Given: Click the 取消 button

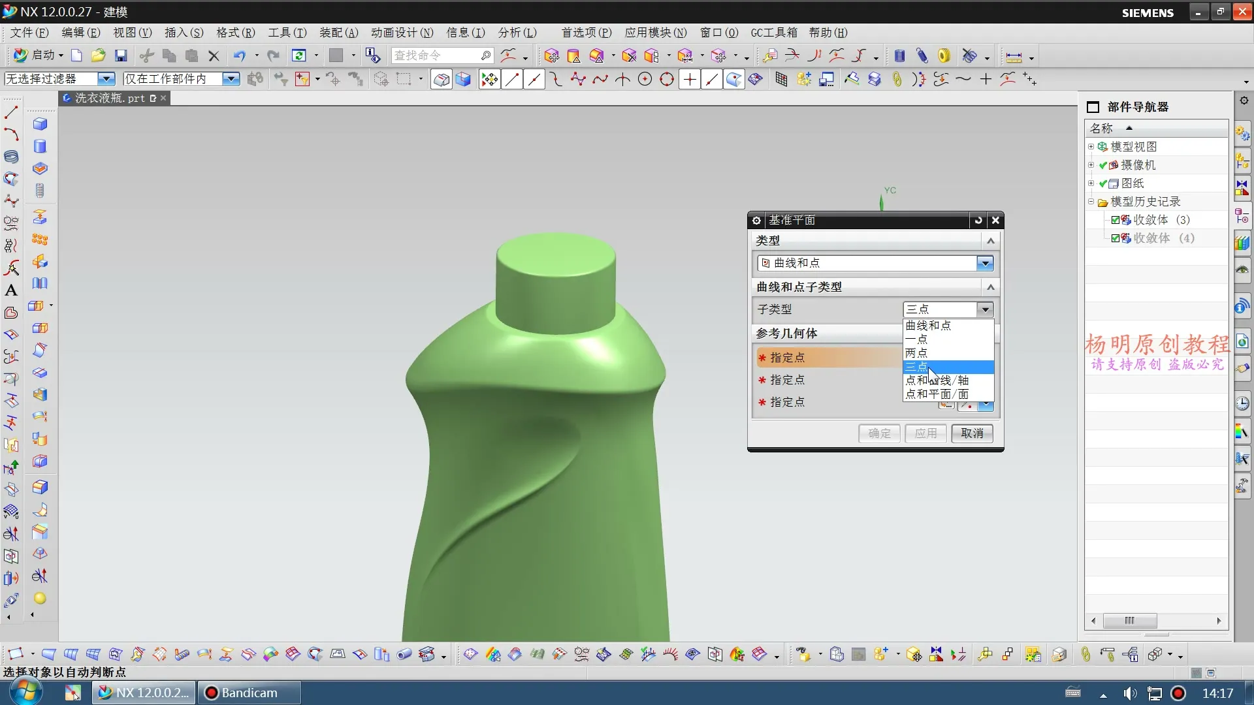Looking at the screenshot, I should point(972,433).
